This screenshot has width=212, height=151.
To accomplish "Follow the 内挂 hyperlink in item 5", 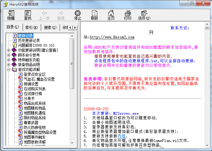I will tap(122, 136).
